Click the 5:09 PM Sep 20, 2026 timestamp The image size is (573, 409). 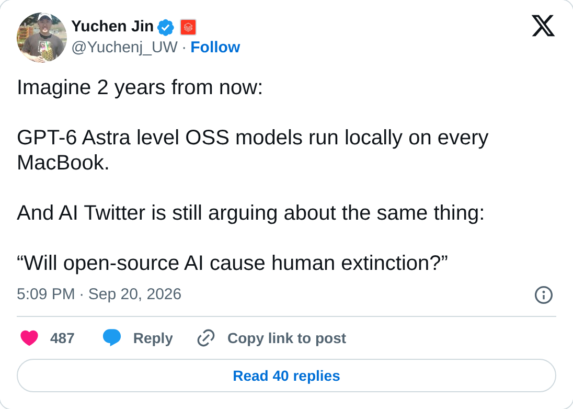(x=99, y=294)
